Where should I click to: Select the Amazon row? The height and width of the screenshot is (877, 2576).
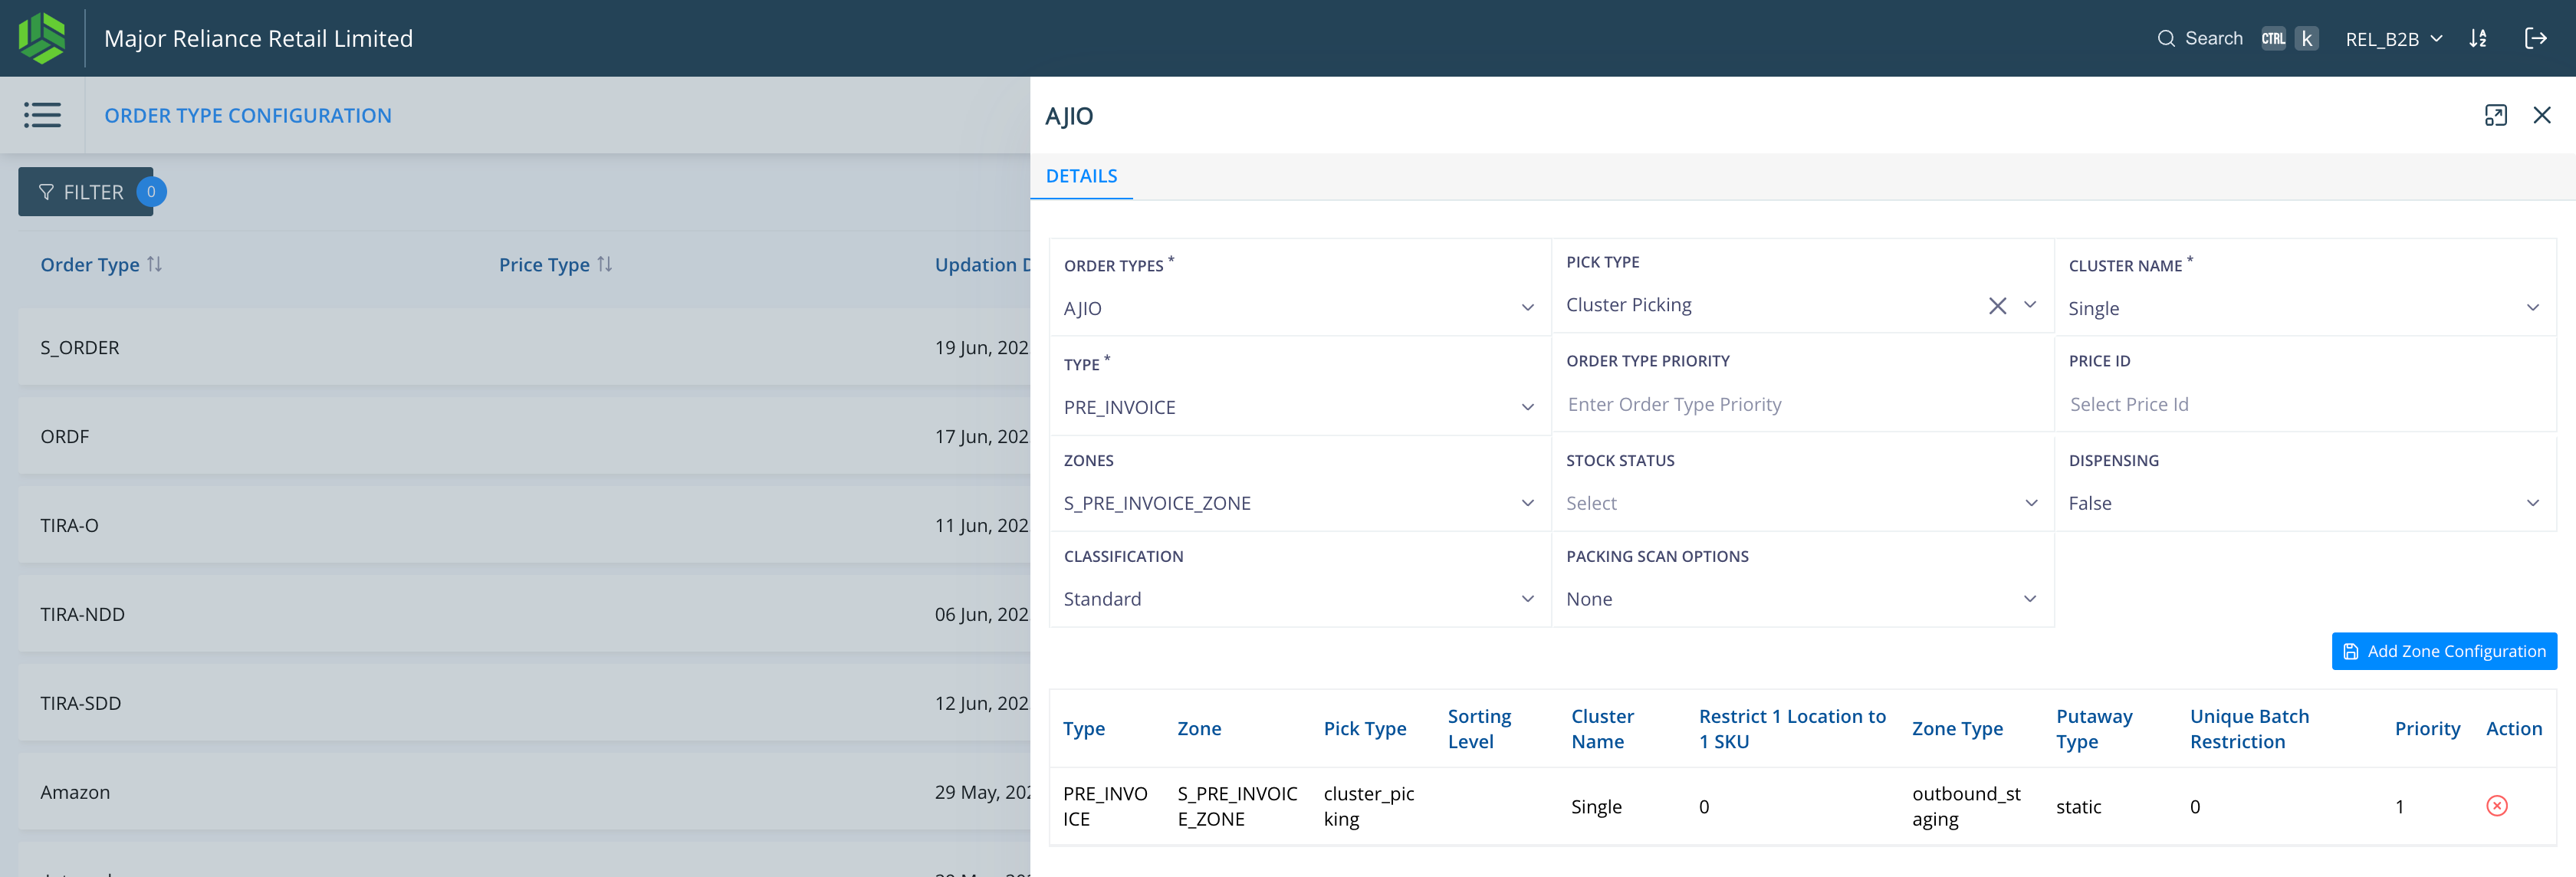(x=524, y=792)
